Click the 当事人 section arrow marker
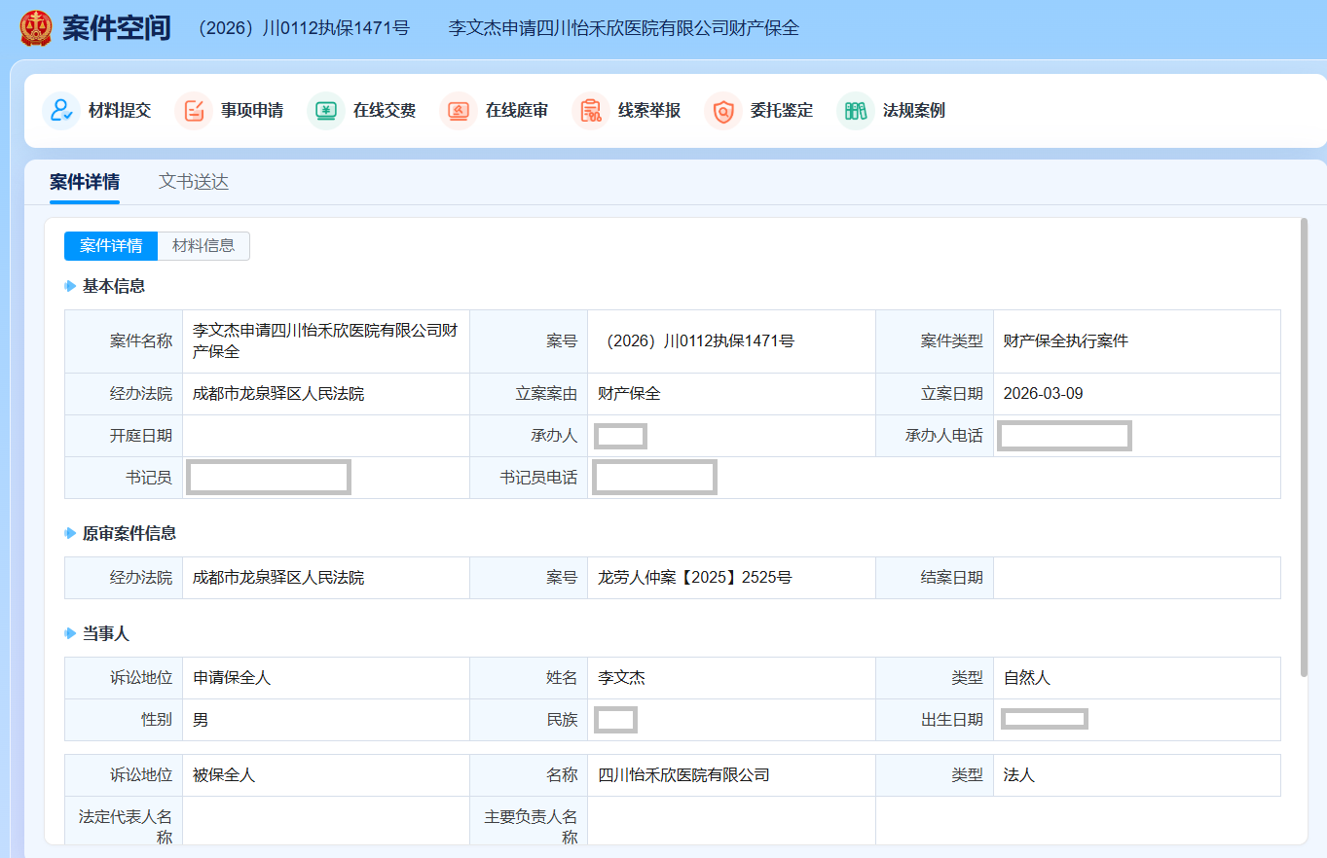This screenshot has height=858, width=1327. 70,634
